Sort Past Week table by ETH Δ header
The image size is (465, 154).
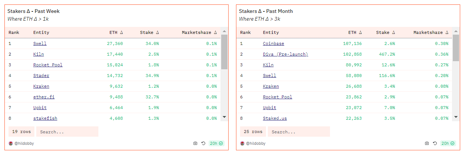tap(116, 32)
